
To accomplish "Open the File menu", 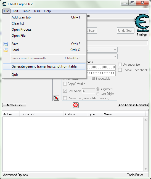I will click(x=6, y=11).
